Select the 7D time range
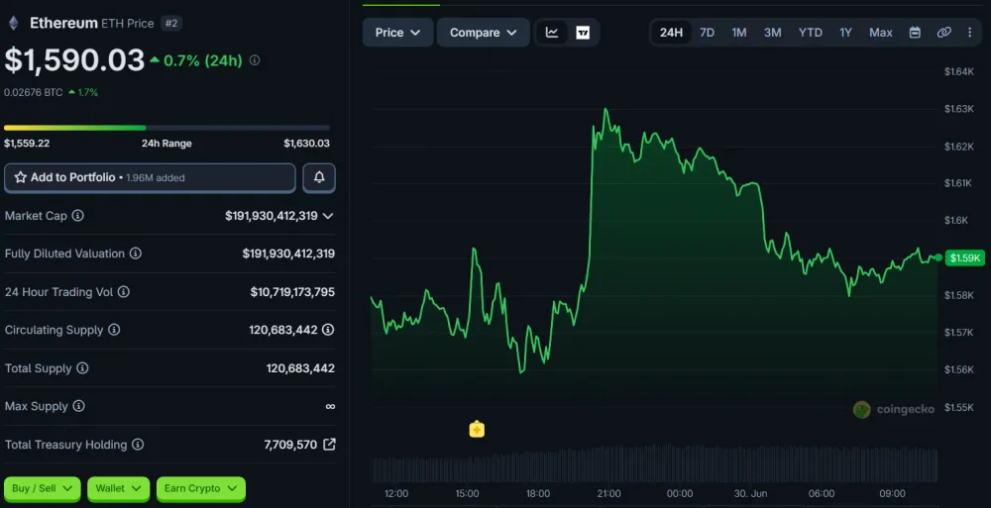This screenshot has width=991, height=508. [x=708, y=33]
